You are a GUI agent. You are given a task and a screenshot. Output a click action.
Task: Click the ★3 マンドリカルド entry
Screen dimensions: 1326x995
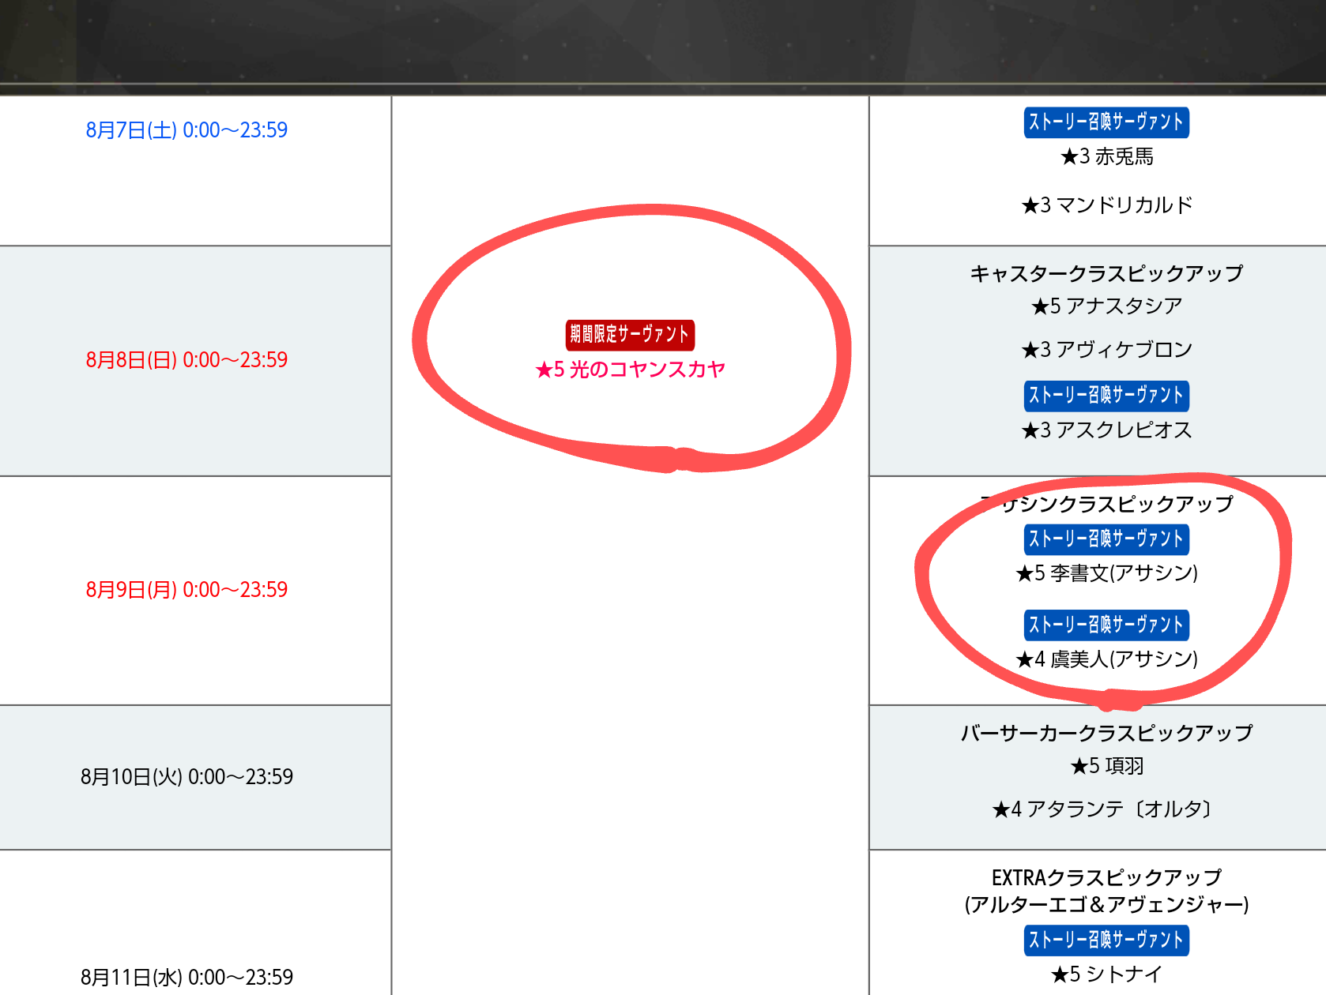click(1106, 205)
